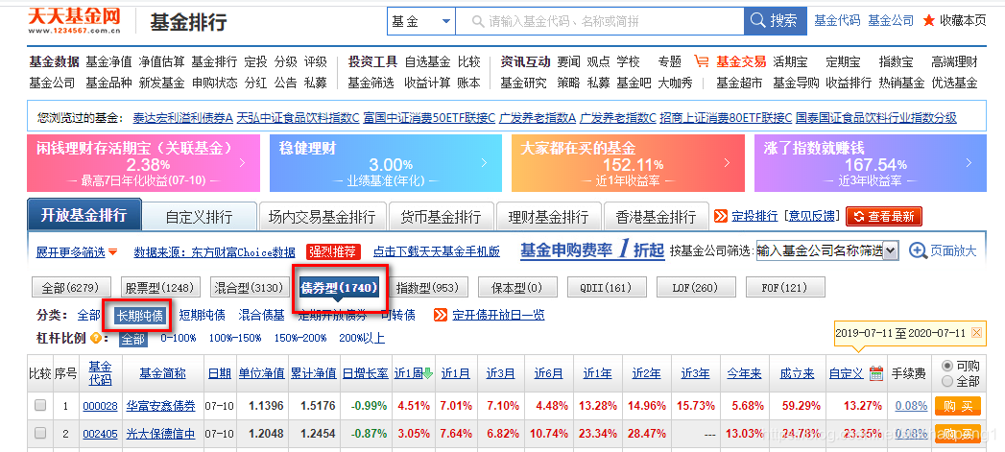
Task: Switch to 开放基金排行 tab
Action: pos(84,215)
